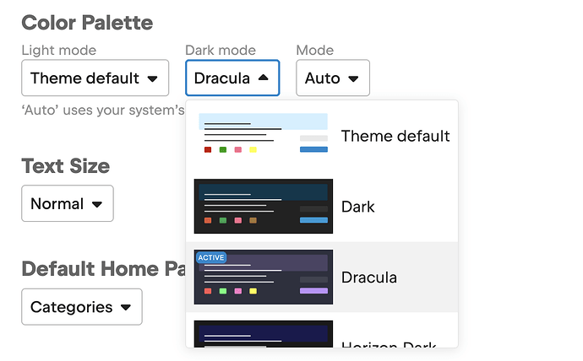Expand the Default Home Page Categories dropdown
The height and width of the screenshot is (361, 583).
(x=81, y=307)
